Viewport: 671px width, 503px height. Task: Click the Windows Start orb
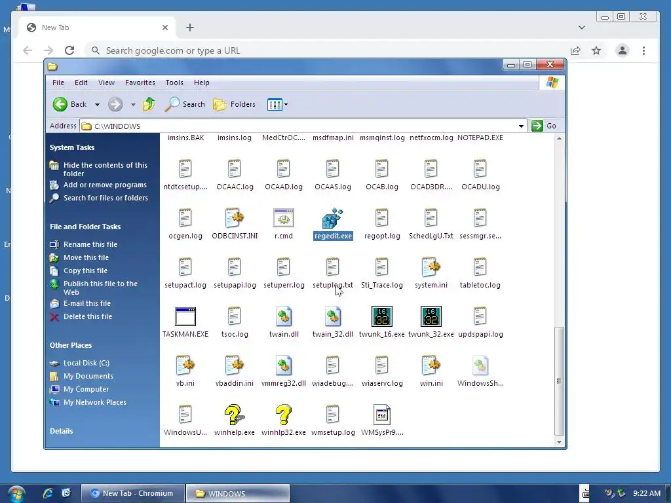pos(16,494)
